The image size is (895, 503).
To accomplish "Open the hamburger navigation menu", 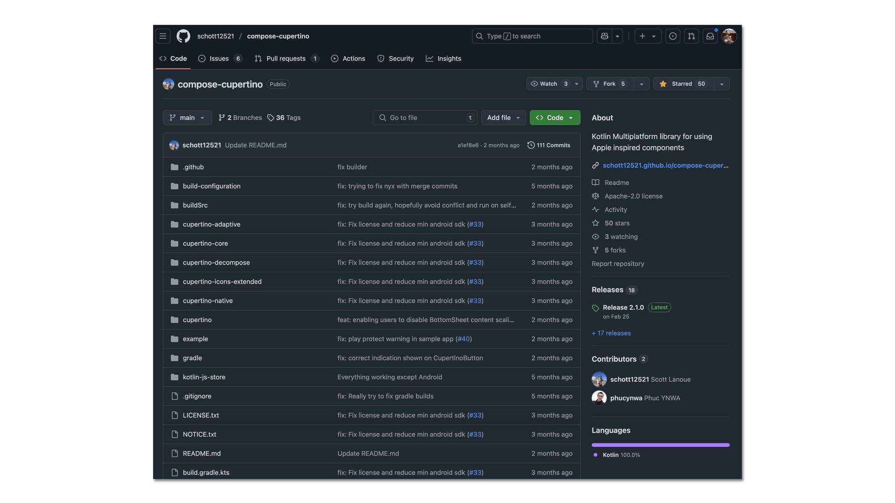I will tap(163, 36).
